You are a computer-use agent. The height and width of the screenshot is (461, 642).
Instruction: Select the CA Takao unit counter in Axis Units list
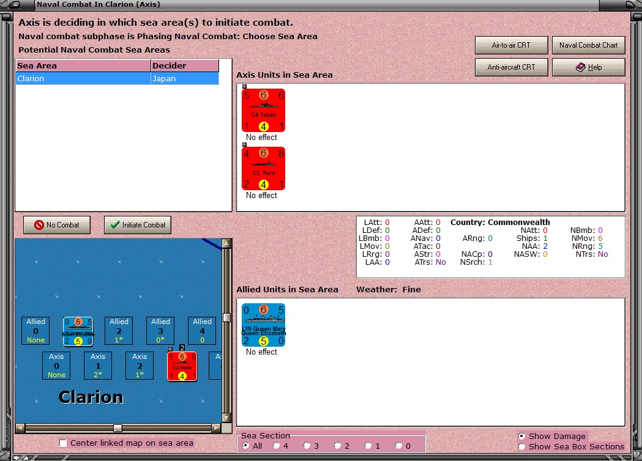click(263, 111)
